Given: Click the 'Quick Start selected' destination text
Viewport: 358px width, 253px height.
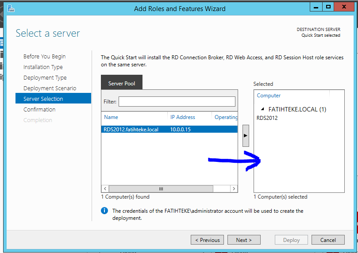Looking at the screenshot, I should click(320, 35).
